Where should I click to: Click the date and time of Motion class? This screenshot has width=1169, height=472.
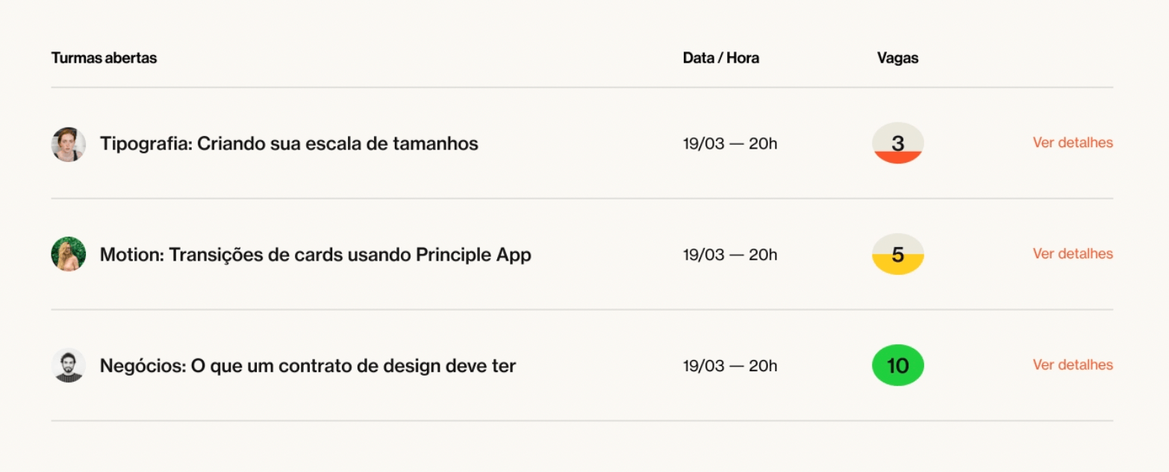(x=729, y=255)
